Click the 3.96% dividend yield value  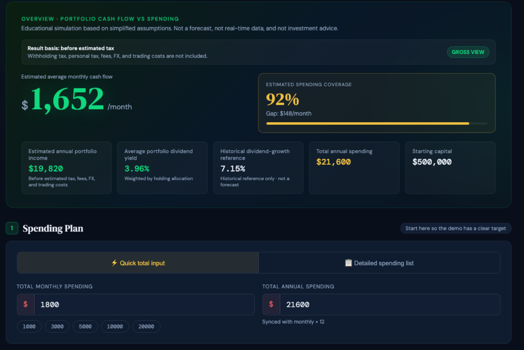coord(137,169)
